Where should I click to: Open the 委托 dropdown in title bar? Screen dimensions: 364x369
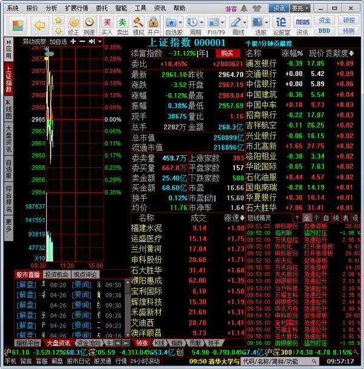pyautogui.click(x=300, y=9)
